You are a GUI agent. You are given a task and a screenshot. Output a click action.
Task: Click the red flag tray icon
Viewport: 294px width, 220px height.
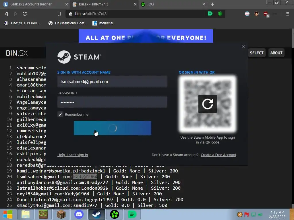(x=247, y=214)
